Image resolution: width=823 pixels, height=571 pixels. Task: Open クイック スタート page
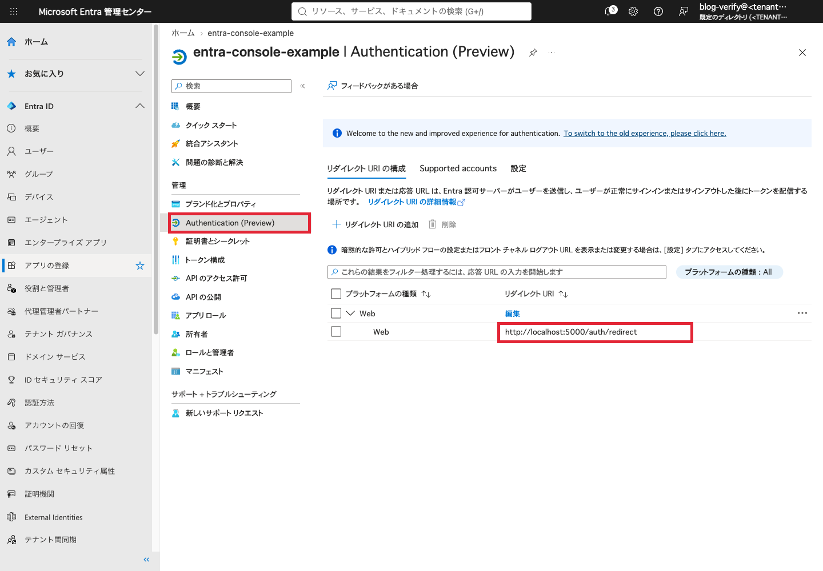click(211, 125)
